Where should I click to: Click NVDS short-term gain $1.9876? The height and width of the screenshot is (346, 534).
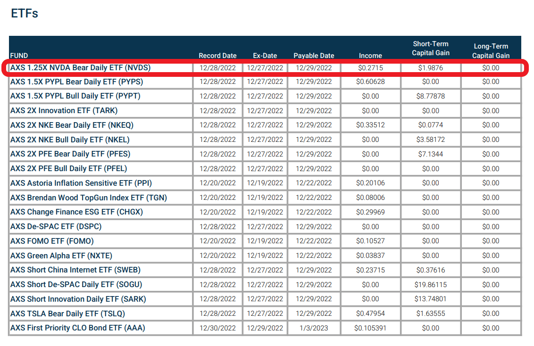click(x=431, y=68)
